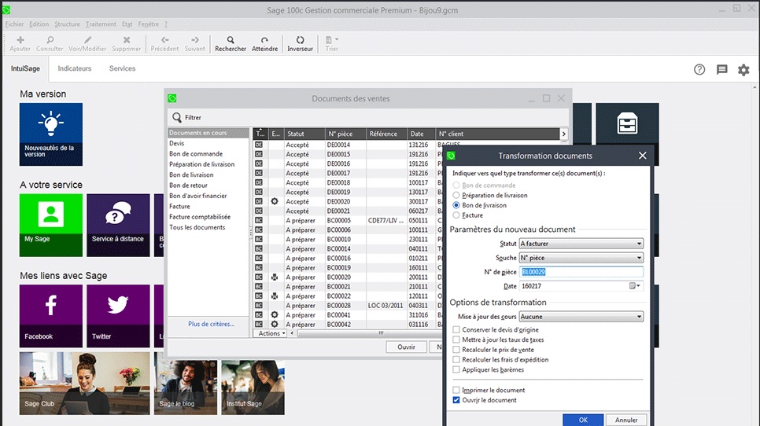The image size is (760, 426).
Task: Click OK in Transformation documents
Action: click(583, 420)
